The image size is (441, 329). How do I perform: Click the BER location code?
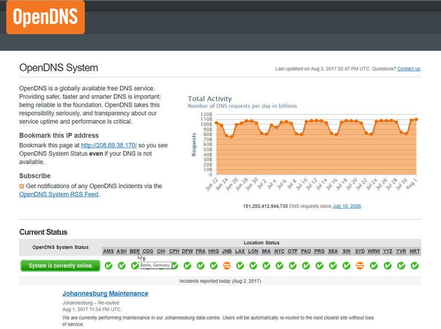point(135,251)
